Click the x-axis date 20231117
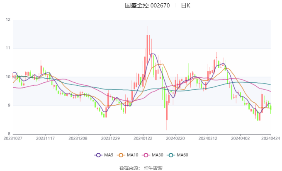 (45, 138)
